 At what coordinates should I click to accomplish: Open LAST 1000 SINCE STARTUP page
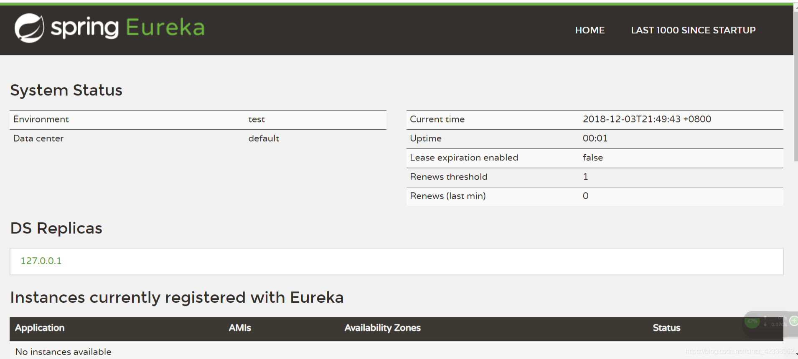[693, 30]
